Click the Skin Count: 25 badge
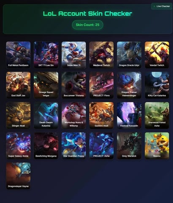The image size is (173, 203). [x=87, y=25]
